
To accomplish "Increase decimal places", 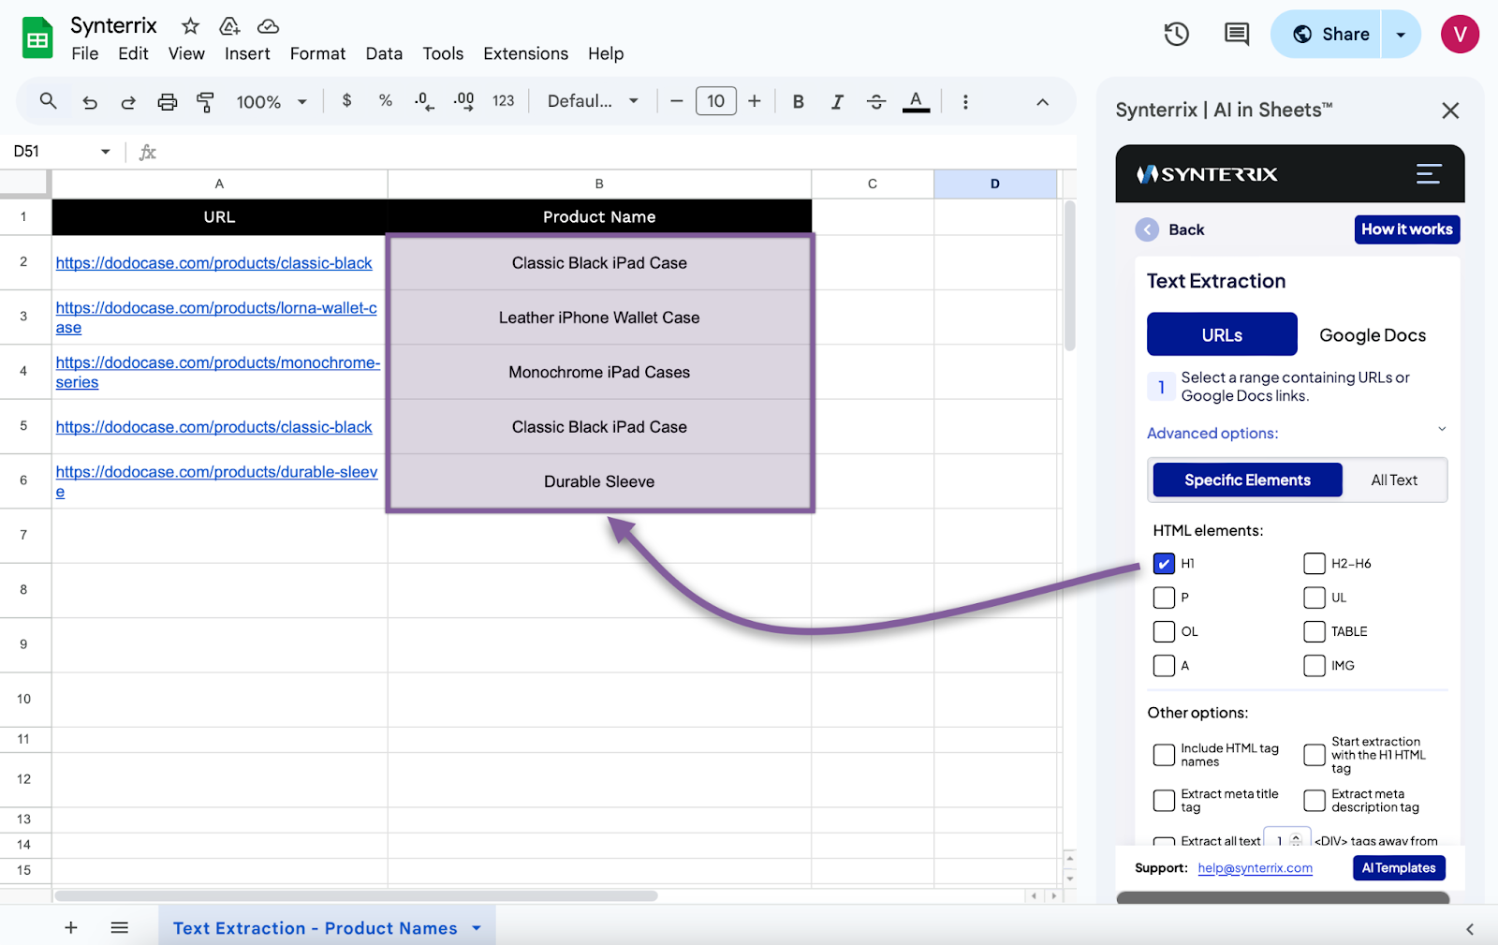I will tap(463, 101).
